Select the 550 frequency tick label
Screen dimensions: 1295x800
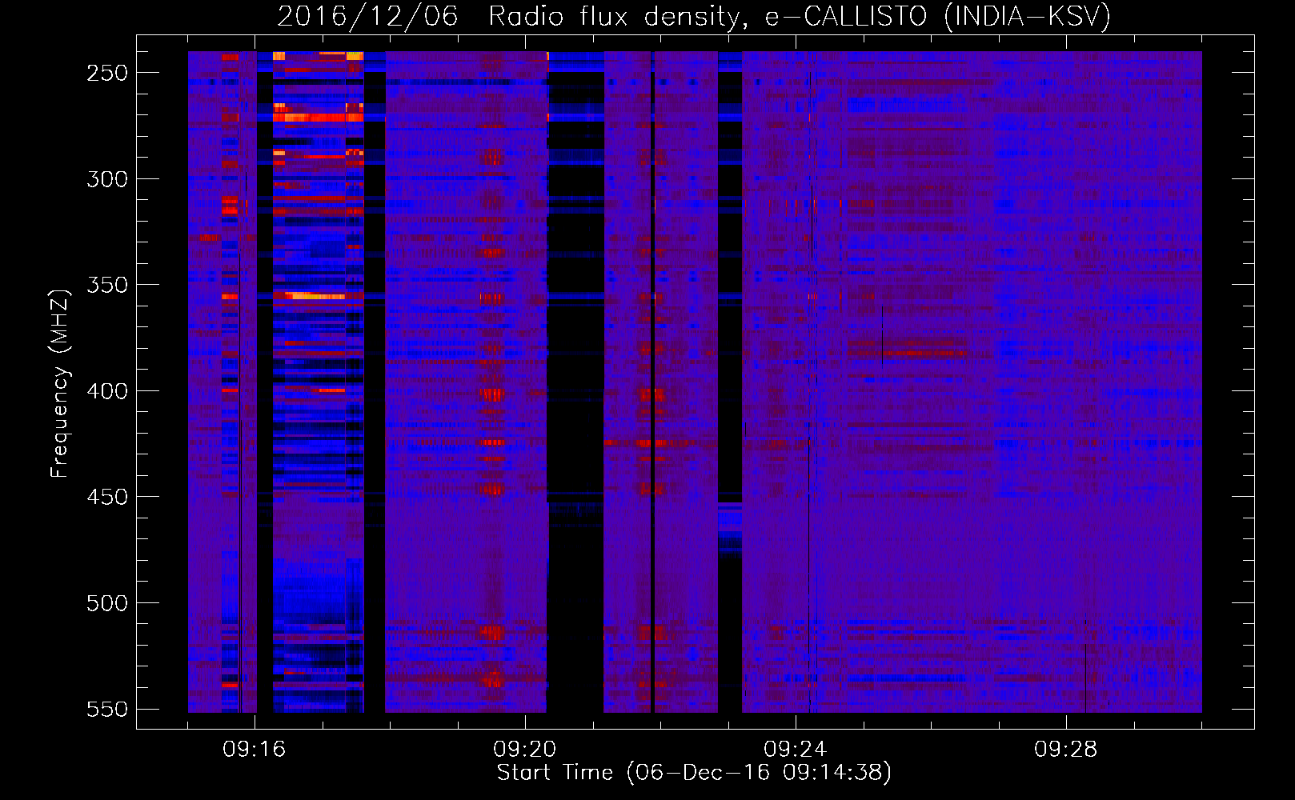(x=107, y=710)
